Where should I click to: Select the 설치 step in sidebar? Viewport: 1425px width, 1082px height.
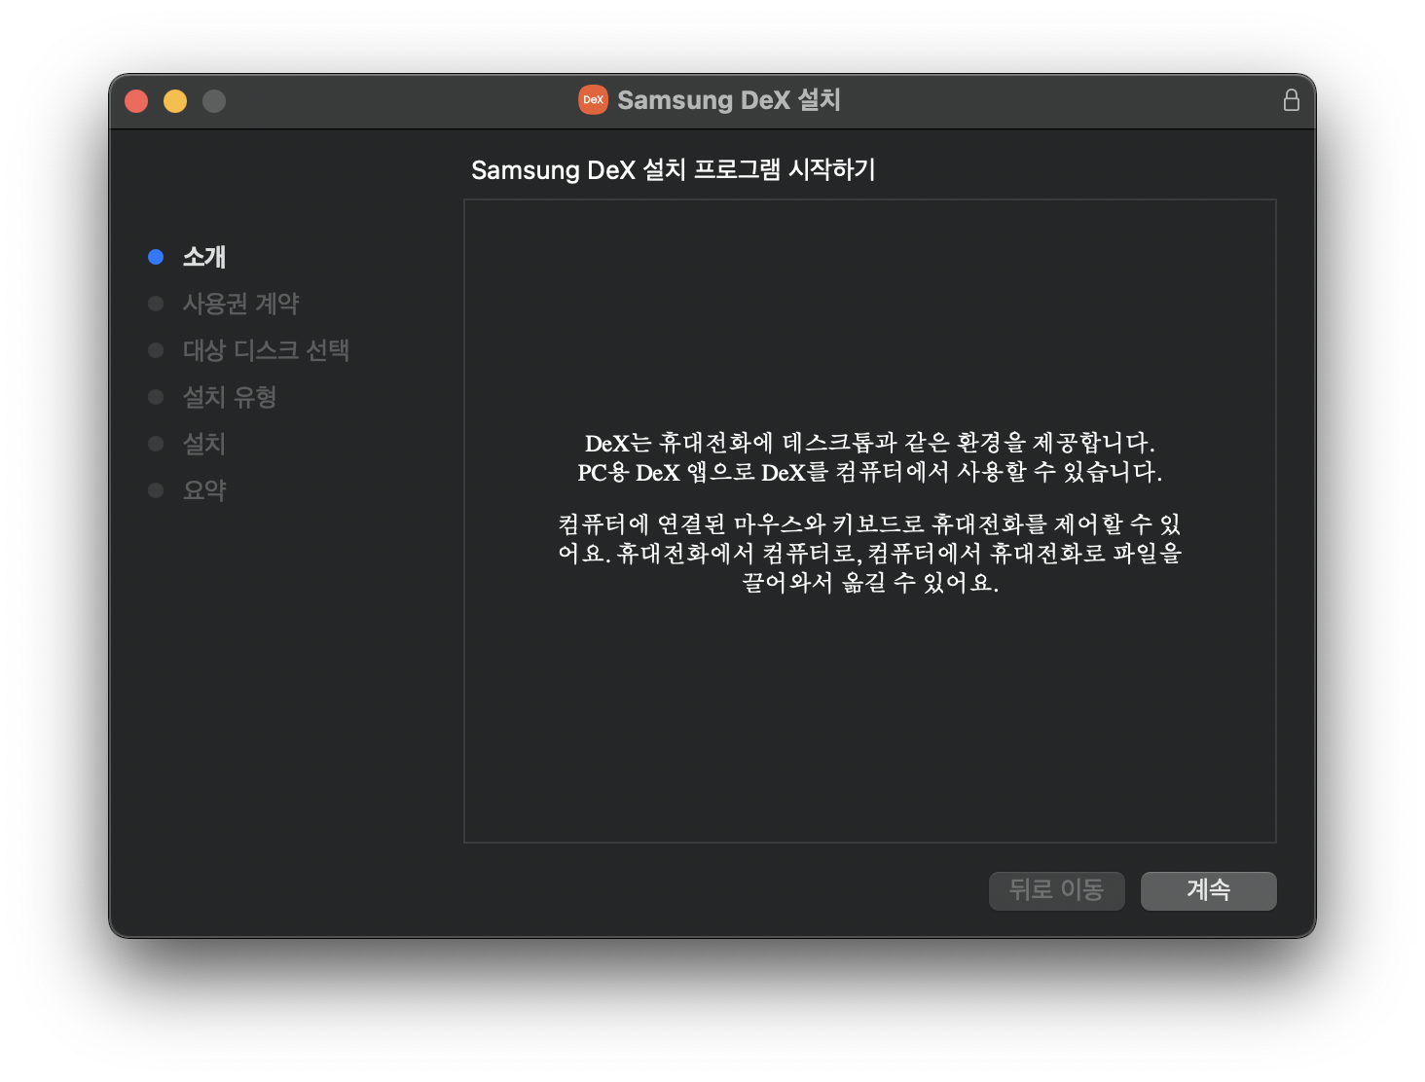point(204,444)
